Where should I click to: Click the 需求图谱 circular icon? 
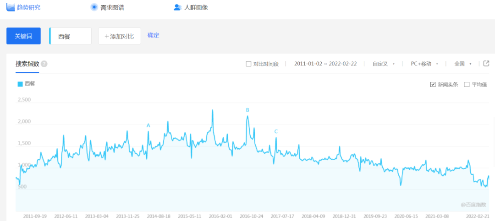pos(94,7)
